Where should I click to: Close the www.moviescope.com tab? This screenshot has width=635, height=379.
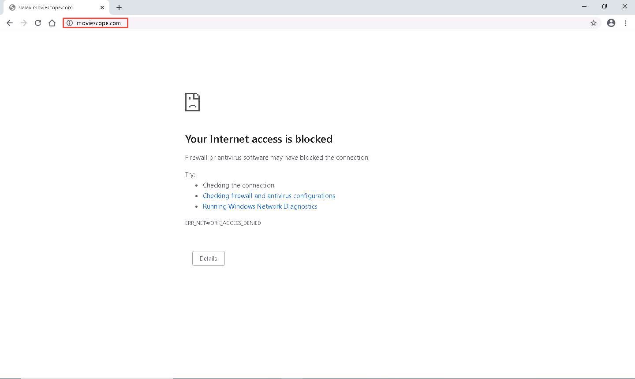pos(102,7)
